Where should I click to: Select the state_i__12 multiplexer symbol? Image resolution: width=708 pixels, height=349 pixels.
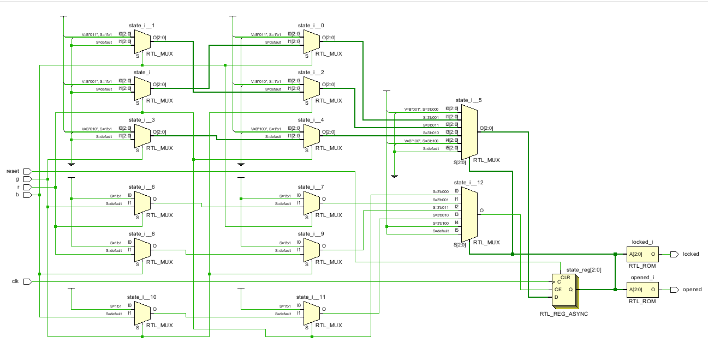click(469, 215)
